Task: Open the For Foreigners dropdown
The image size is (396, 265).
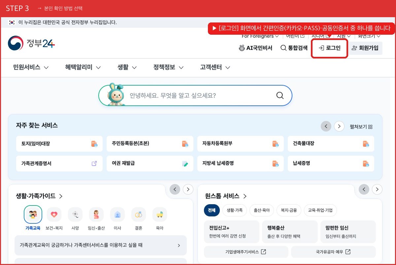Action: 260,36
